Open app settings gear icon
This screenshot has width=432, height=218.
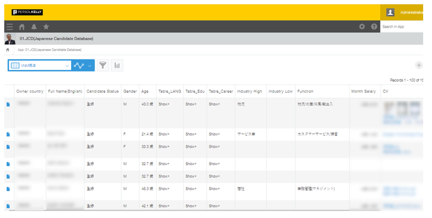[x=362, y=26]
